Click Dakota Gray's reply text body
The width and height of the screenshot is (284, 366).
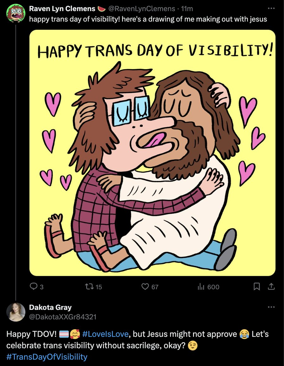138,345
